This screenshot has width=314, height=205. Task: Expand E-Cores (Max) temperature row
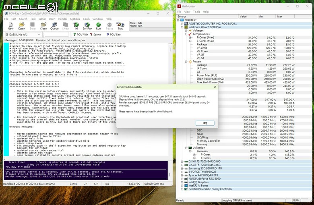pos(190,41)
